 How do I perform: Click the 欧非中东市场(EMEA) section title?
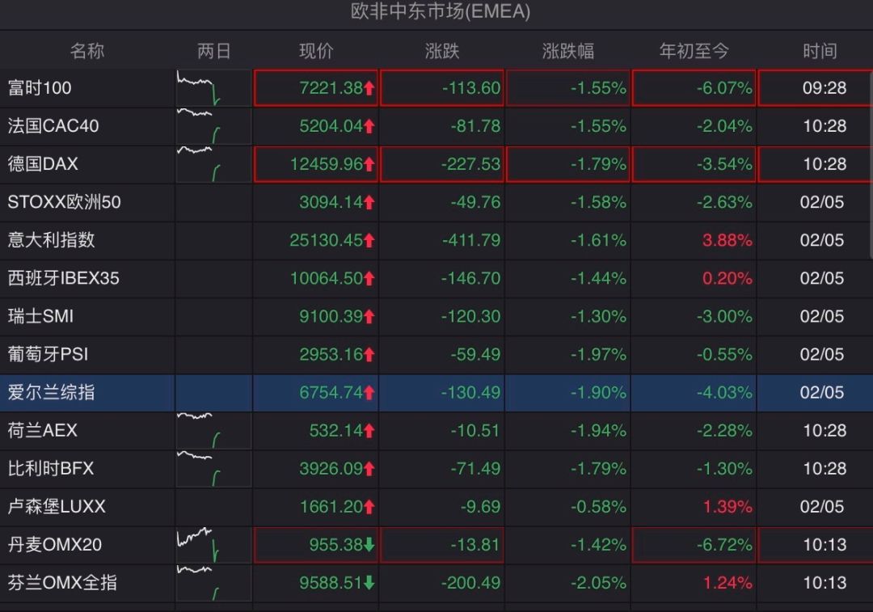(441, 11)
